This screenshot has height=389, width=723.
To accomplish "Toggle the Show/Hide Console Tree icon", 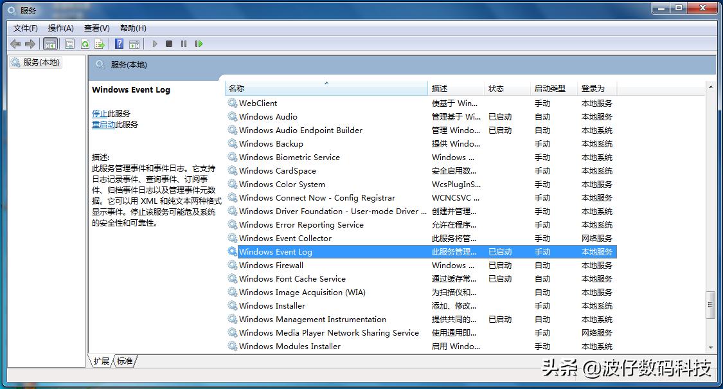I will [x=50, y=44].
